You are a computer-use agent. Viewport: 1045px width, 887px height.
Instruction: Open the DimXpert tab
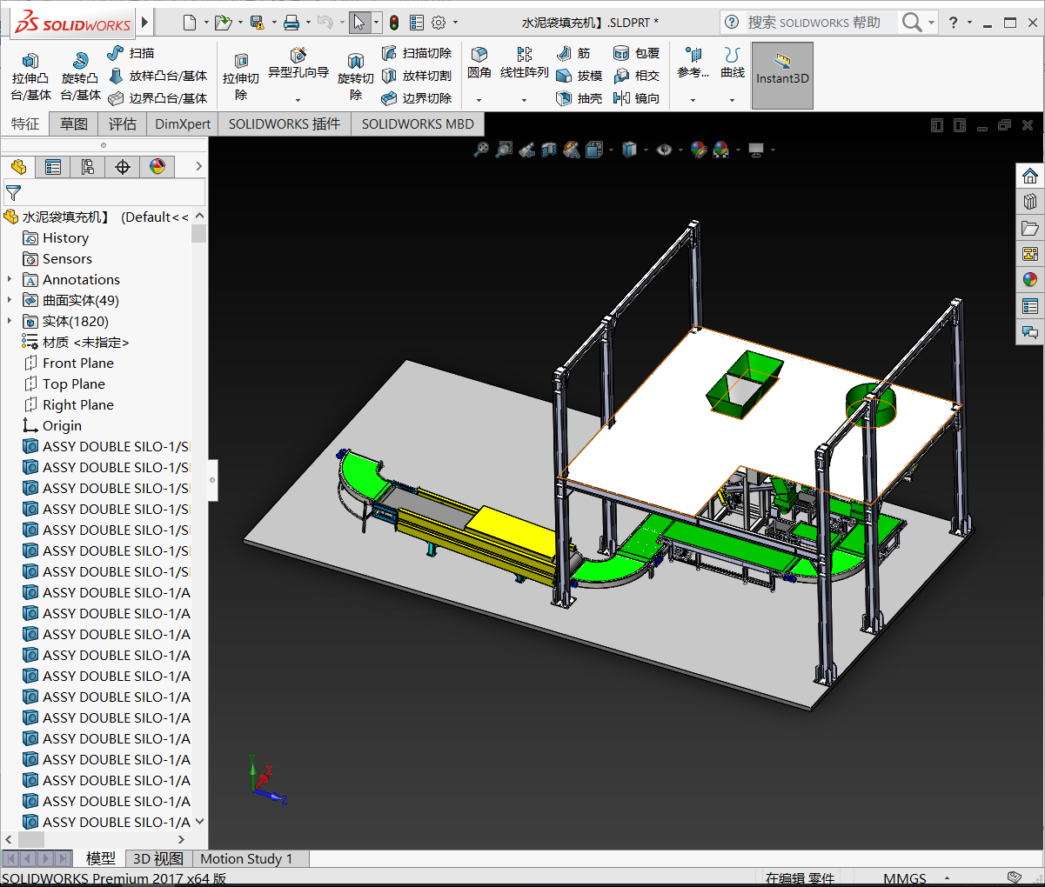pos(183,123)
